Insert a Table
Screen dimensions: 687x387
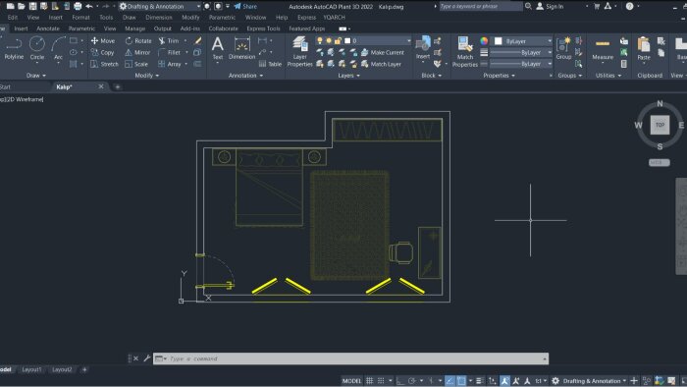click(270, 64)
